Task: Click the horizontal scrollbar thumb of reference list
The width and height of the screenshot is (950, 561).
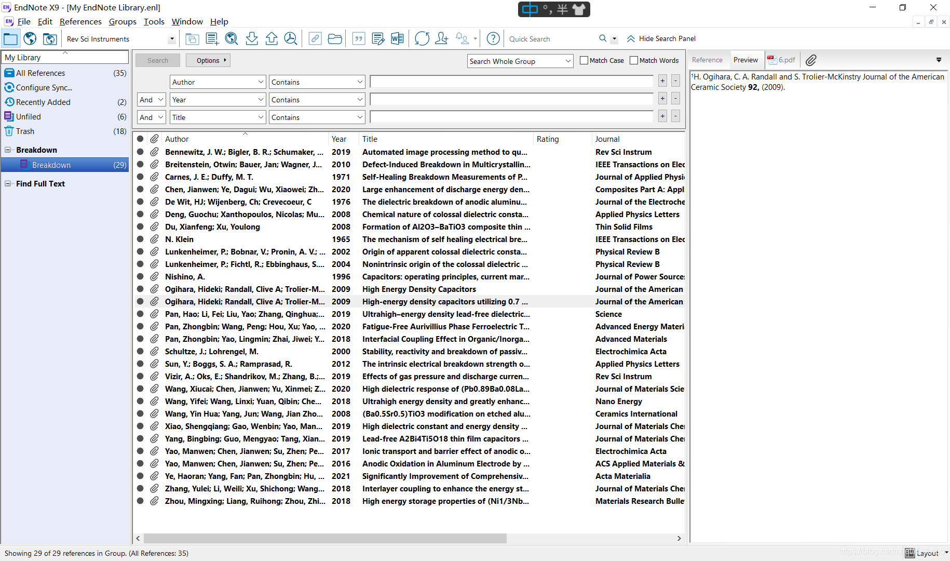Action: pos(325,538)
